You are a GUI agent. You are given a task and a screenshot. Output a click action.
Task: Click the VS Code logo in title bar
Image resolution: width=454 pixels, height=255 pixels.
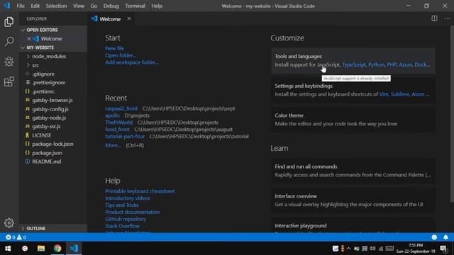tap(6, 6)
